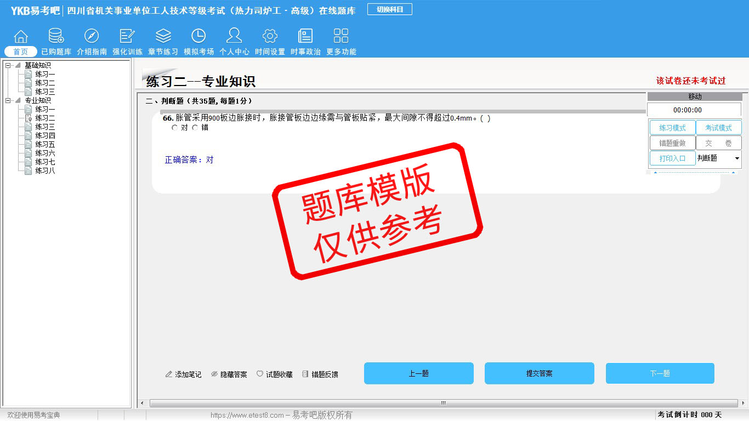Screen dimensions: 749x421
Task: Click the 基础知识 tree label
Action: tap(38, 66)
